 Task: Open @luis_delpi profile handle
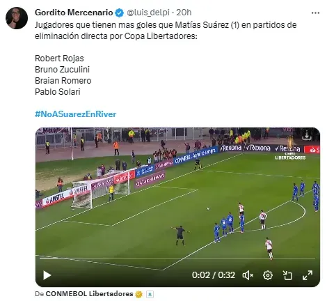[x=148, y=13]
